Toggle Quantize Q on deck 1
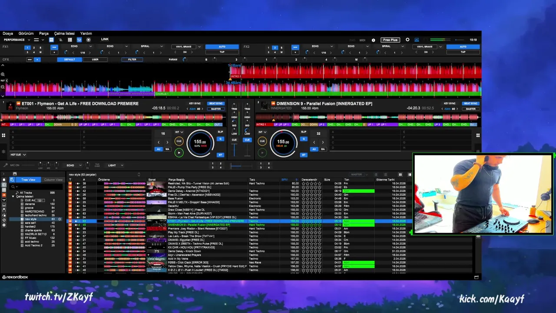 220,139
